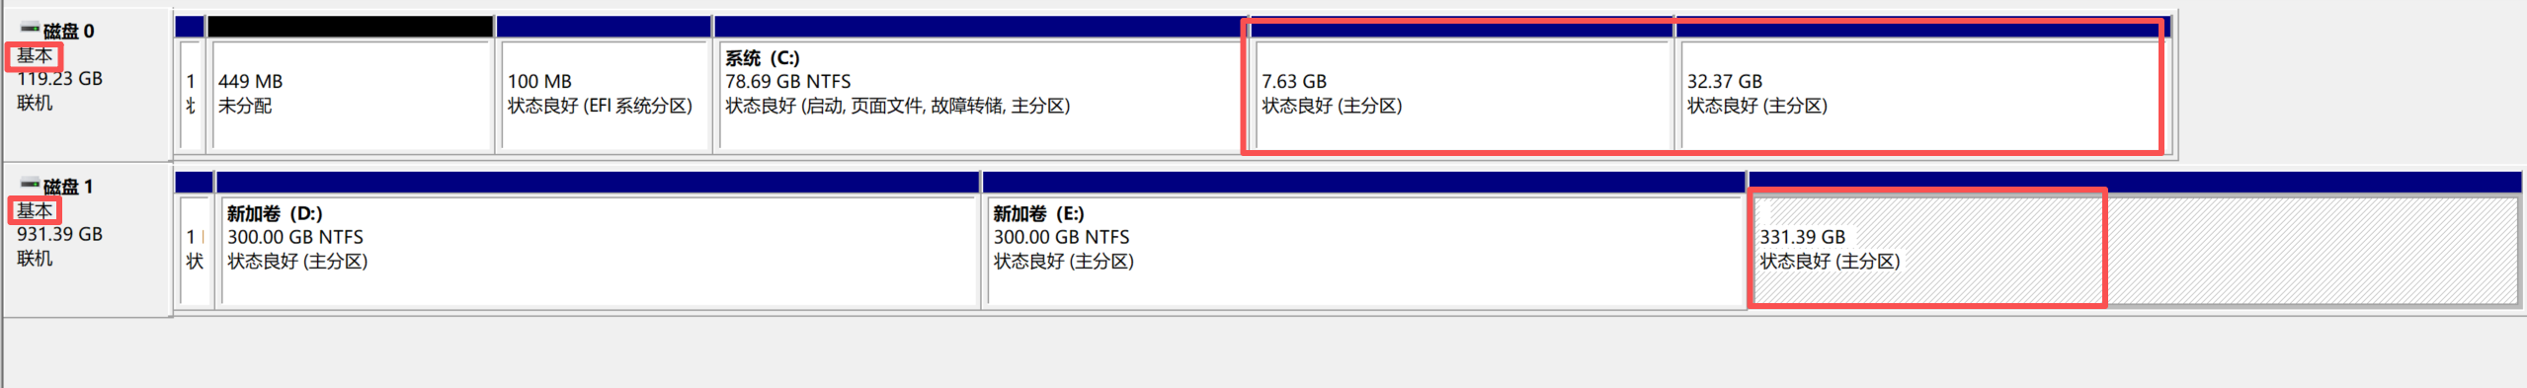The height and width of the screenshot is (388, 2527).
Task: Select the narrow first partition of 磁盘 1
Action: 195,251
